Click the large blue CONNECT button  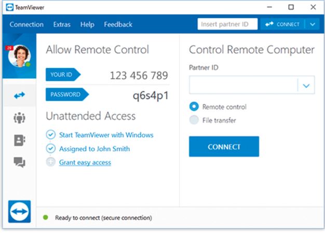click(224, 147)
